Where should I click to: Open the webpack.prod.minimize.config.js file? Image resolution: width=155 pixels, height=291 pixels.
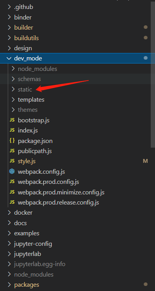coord(61,192)
